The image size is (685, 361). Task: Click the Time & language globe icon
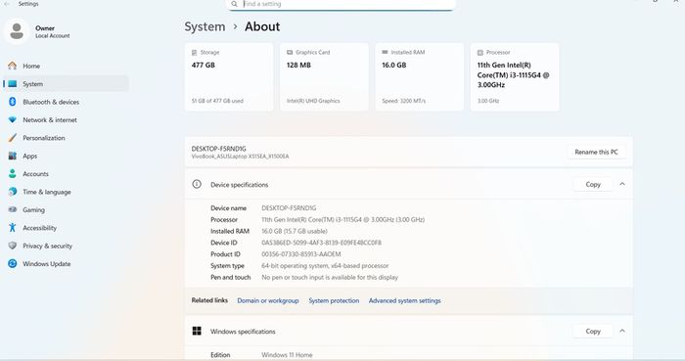pyautogui.click(x=12, y=192)
